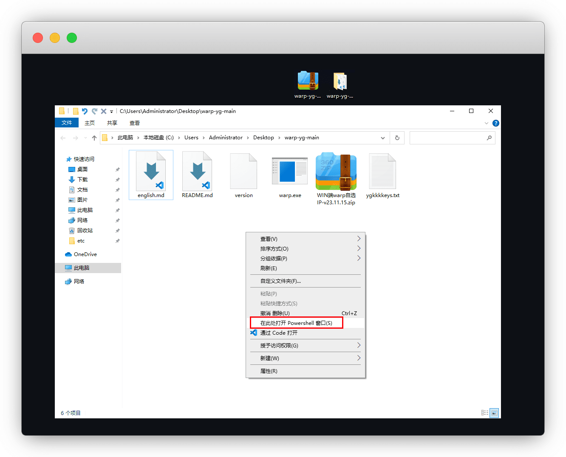Open the help question mark icon
This screenshot has height=457, width=566.
495,123
